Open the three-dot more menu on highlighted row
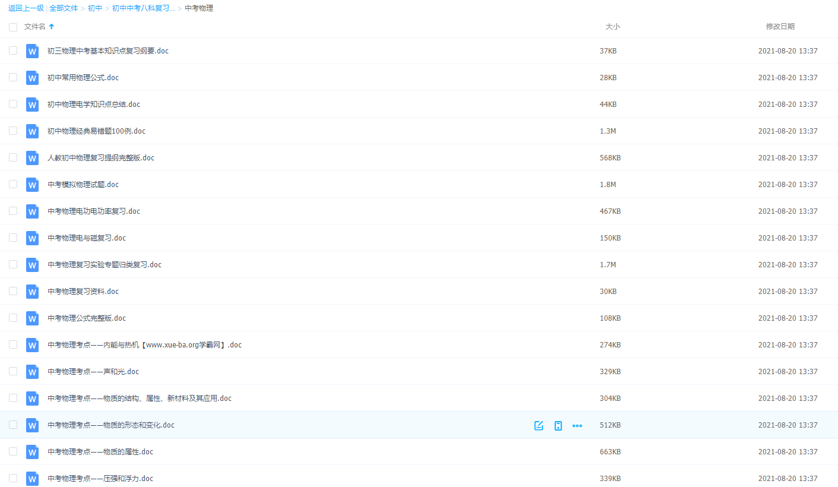Screen dimensions: 838x487 pyautogui.click(x=577, y=425)
